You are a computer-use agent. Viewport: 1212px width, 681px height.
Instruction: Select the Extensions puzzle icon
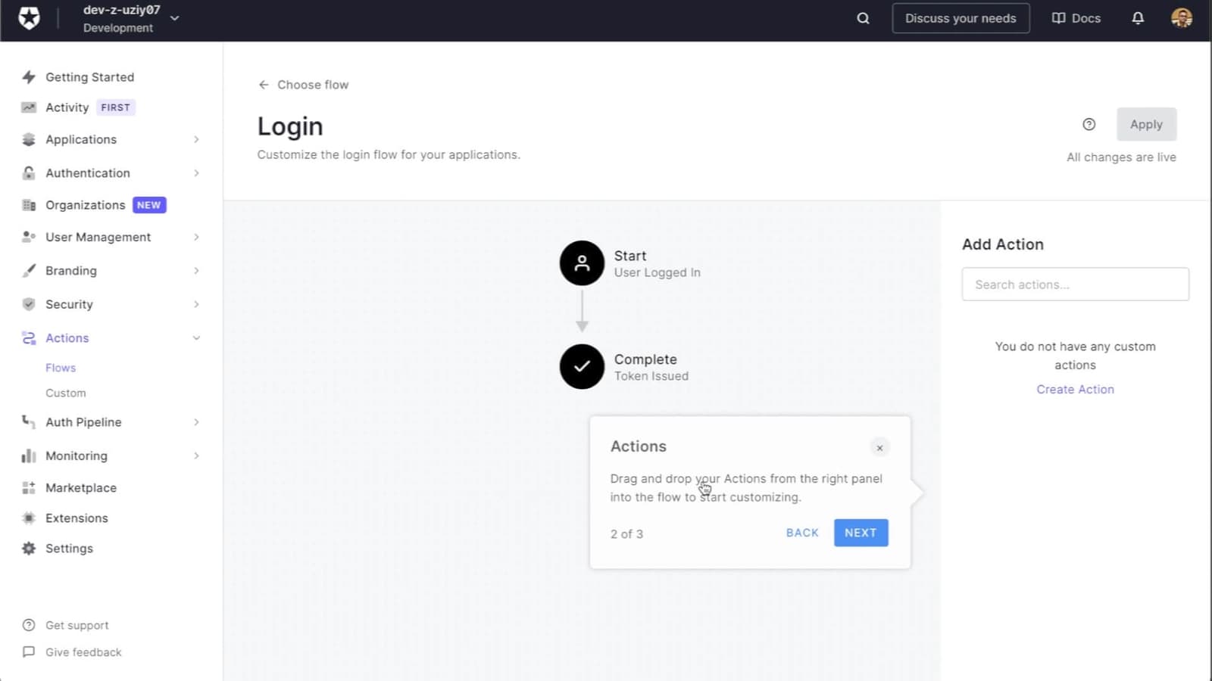[x=28, y=518]
